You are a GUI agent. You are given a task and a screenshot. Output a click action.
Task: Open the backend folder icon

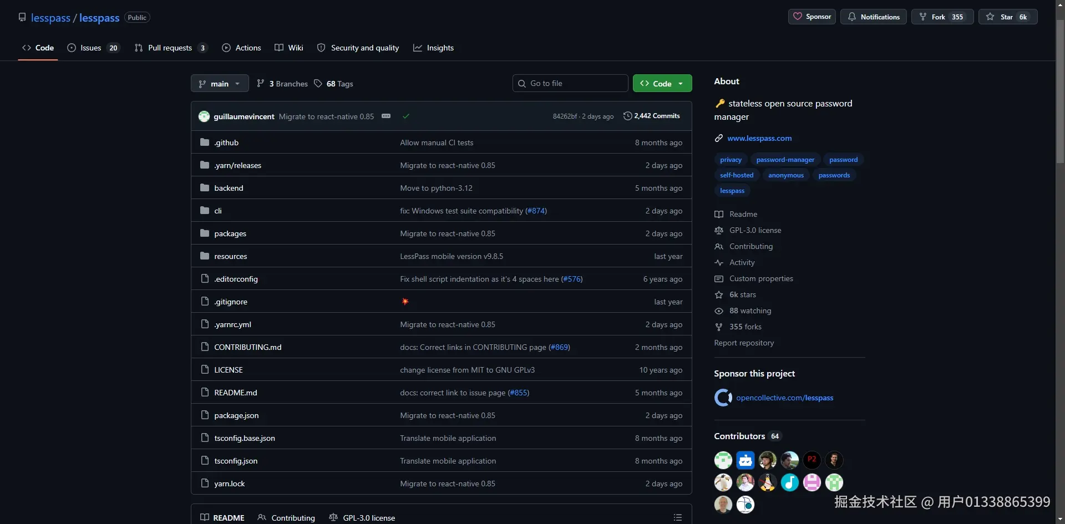tap(205, 187)
